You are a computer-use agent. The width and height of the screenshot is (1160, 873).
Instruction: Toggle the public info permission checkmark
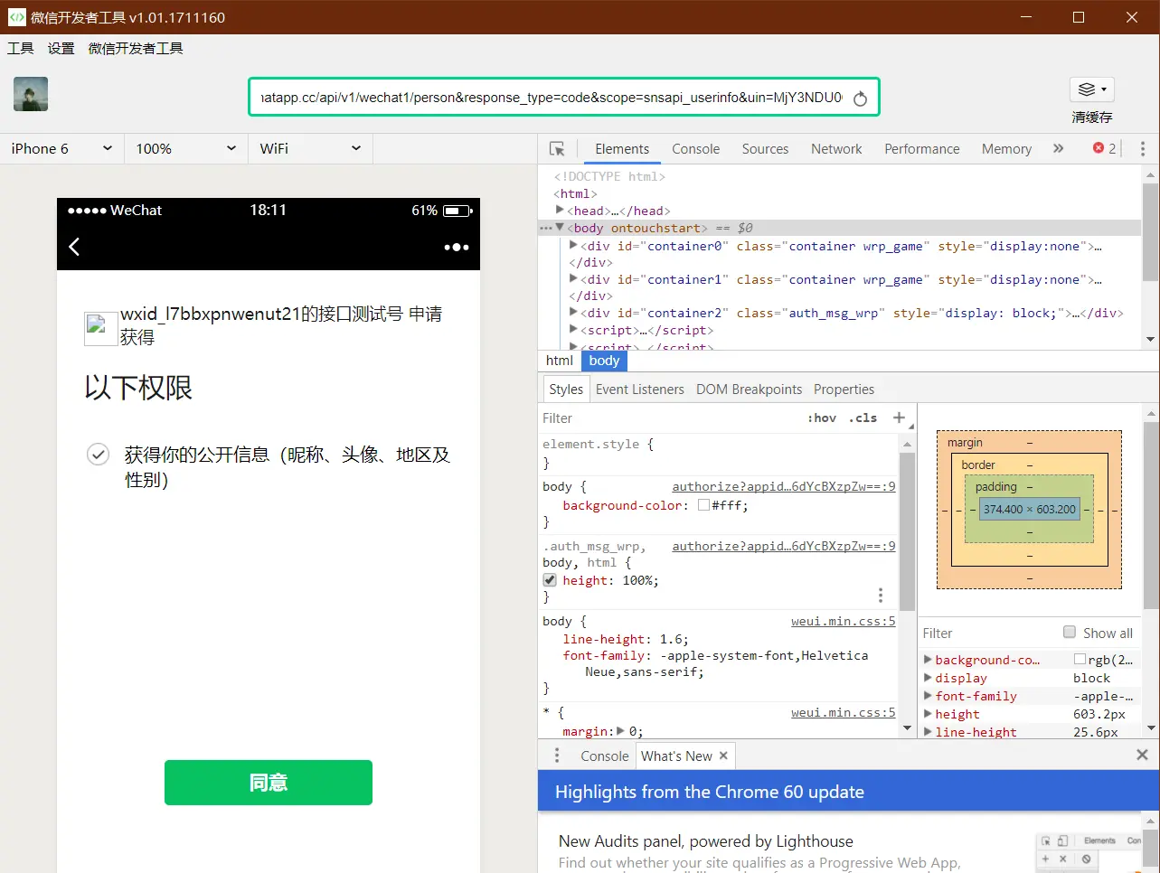98,455
